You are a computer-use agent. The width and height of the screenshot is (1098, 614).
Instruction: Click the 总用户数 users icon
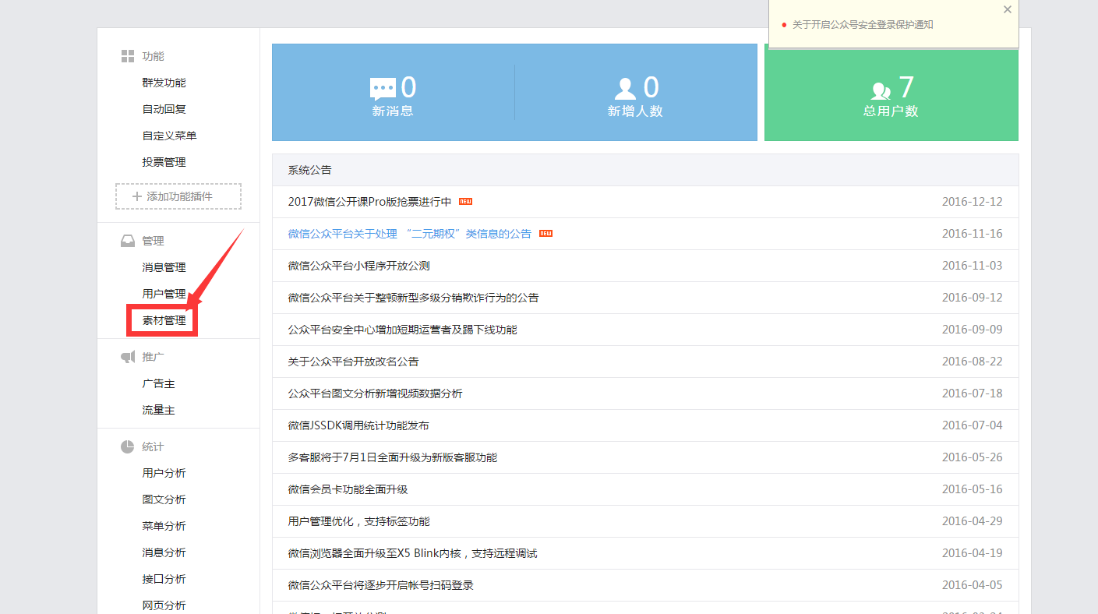click(x=881, y=90)
